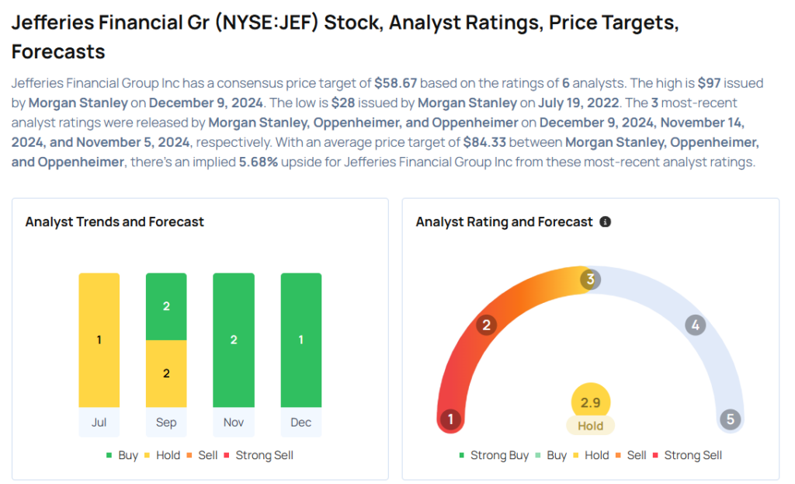Screen dimensions: 795x484
Task: Select the green Buy segment of the Sep bar
Action: pyautogui.click(x=166, y=306)
